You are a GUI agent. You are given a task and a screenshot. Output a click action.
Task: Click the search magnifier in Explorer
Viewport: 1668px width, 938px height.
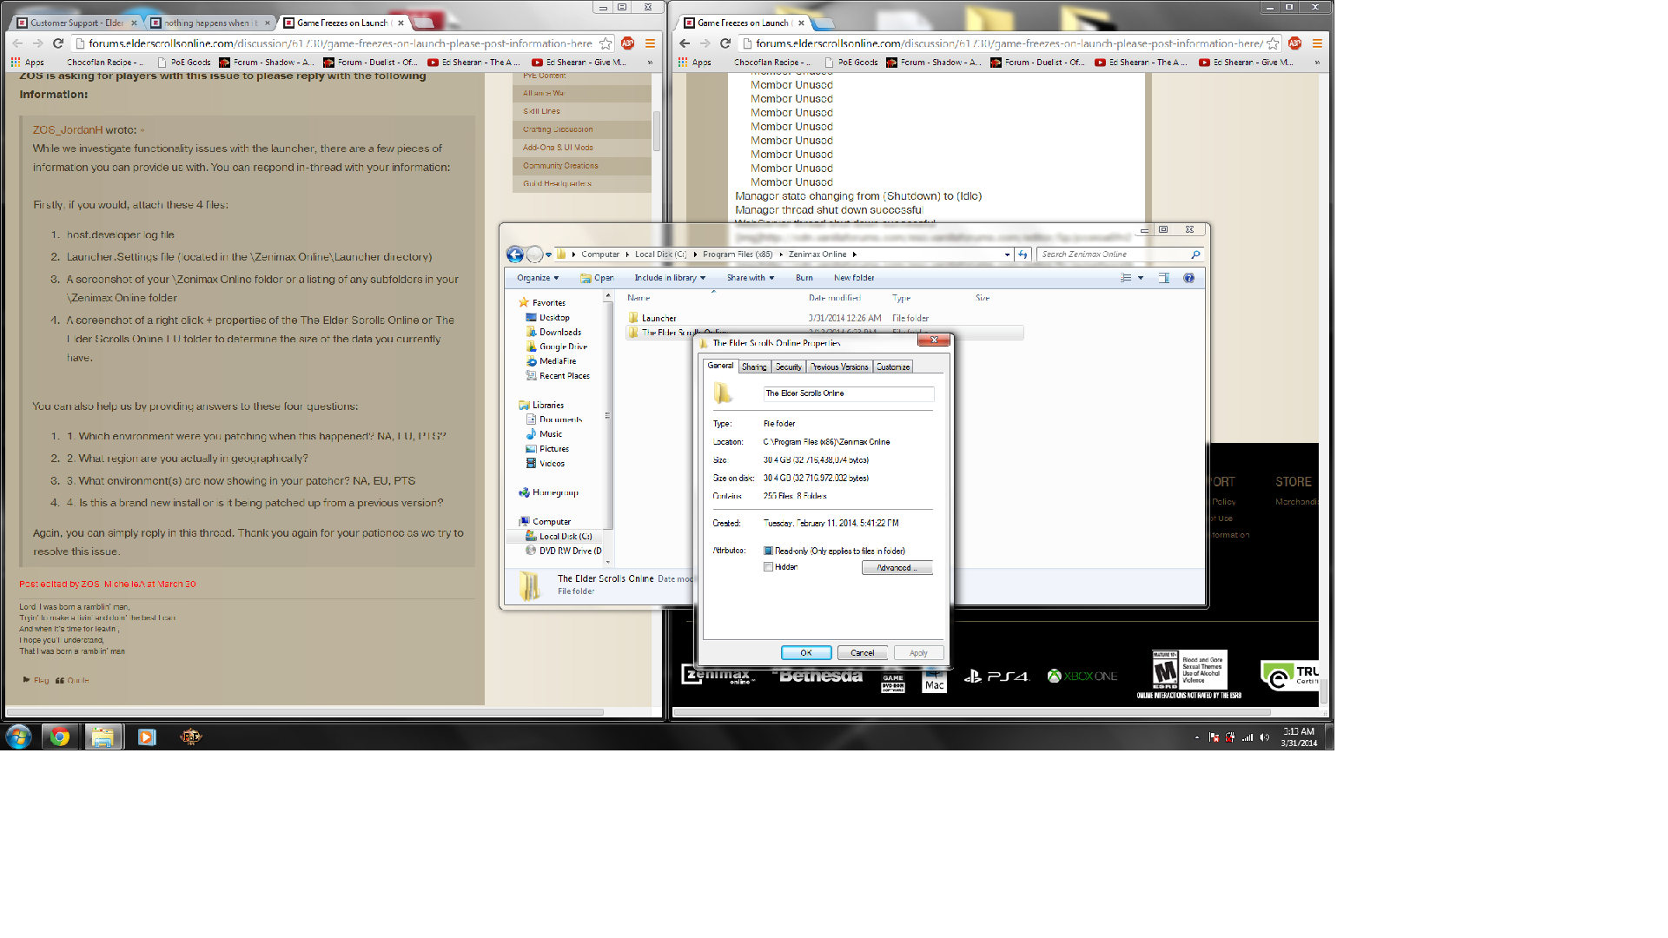1195,254
